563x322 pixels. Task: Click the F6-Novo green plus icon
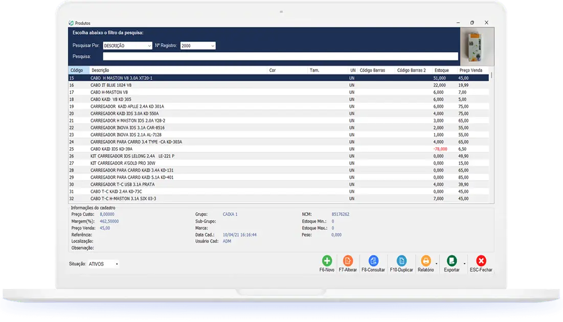327,261
